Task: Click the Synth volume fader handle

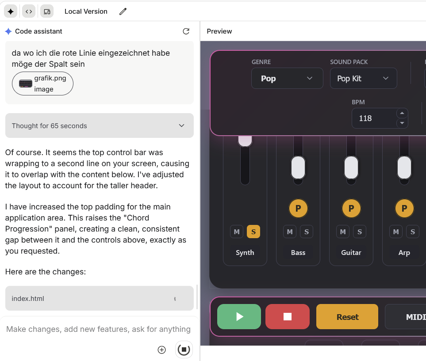Action: point(245,141)
